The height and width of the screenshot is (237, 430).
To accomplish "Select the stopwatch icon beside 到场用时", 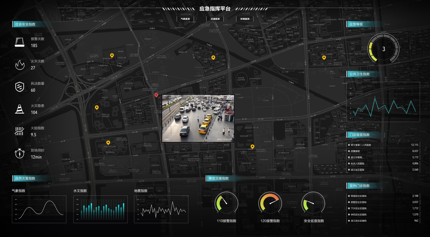I will pyautogui.click(x=20, y=154).
